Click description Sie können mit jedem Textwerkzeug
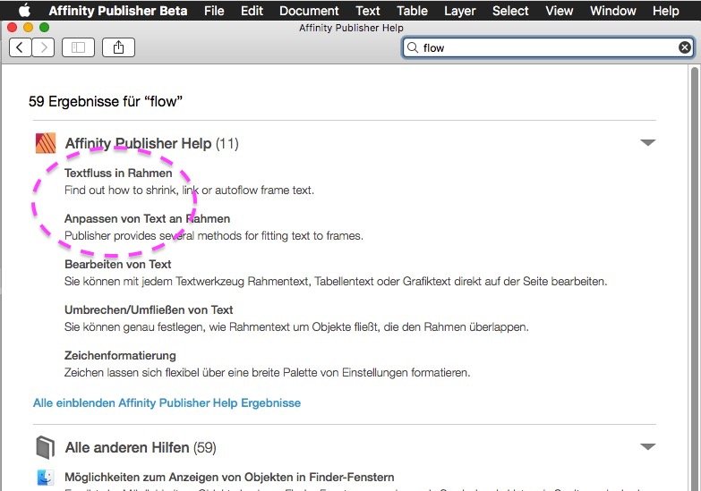Viewport: 701px width, 491px height. point(336,281)
